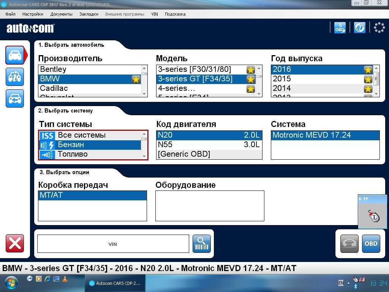Click the ISS icon beside Все системы

tap(47, 136)
